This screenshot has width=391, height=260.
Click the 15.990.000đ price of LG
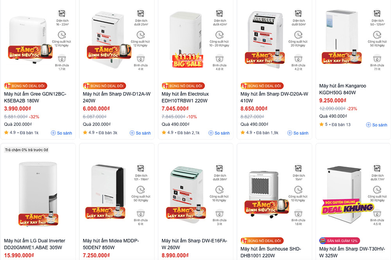coord(19,255)
